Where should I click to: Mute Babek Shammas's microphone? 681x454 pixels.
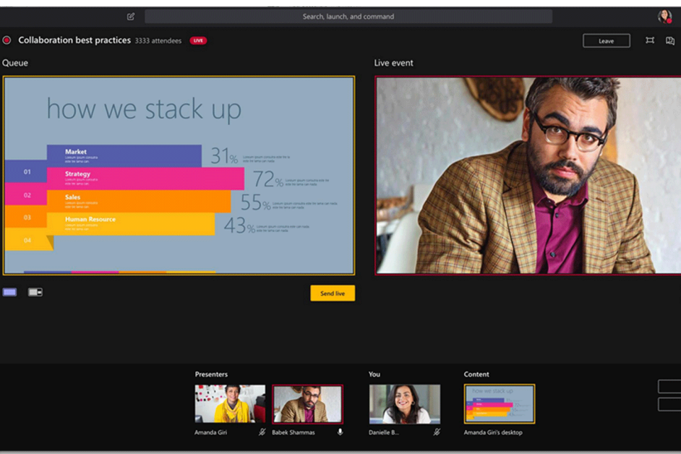340,431
